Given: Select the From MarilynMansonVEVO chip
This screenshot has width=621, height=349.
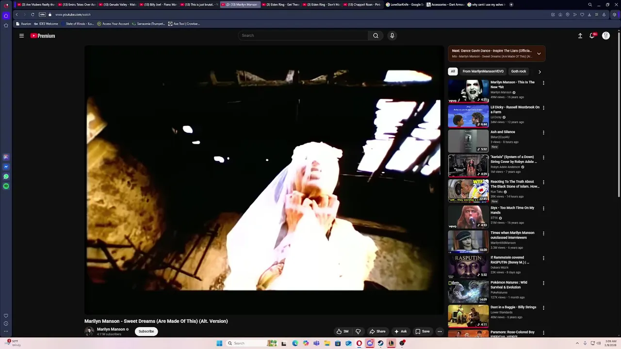Looking at the screenshot, I should tap(483, 71).
